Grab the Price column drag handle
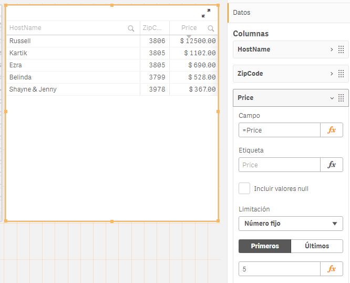This screenshot has height=283, width=350. click(341, 98)
